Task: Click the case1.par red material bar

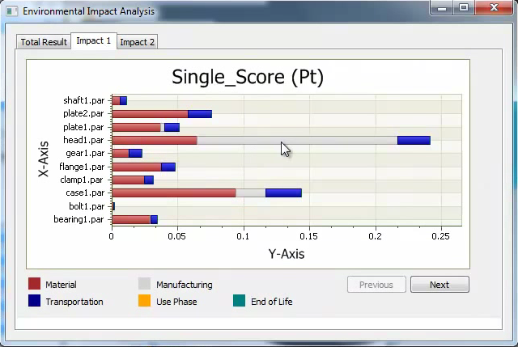Action: (173, 193)
